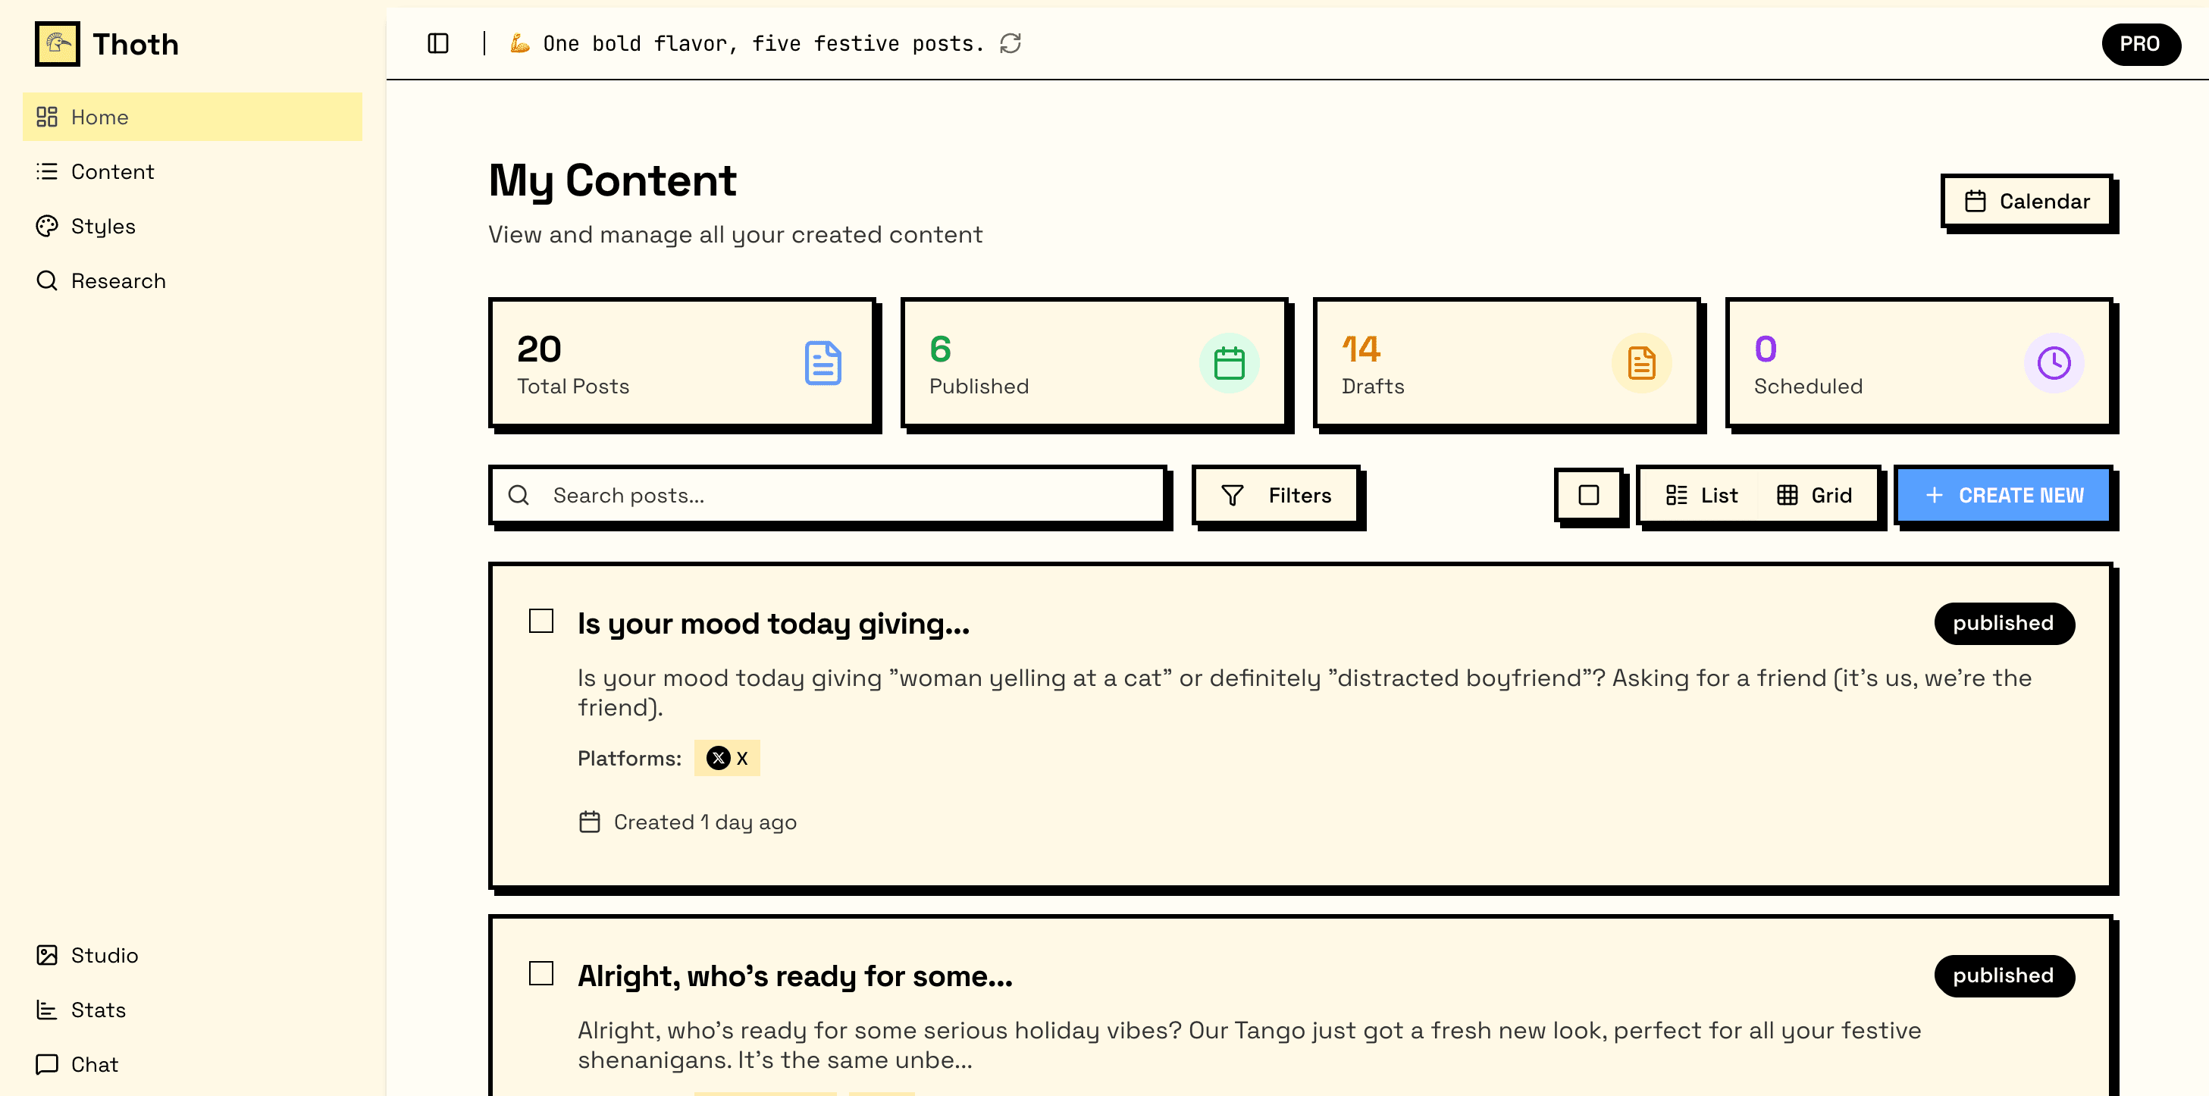This screenshot has height=1096, width=2209.
Task: Click the purple Scheduled clock icon
Action: pyautogui.click(x=2054, y=363)
